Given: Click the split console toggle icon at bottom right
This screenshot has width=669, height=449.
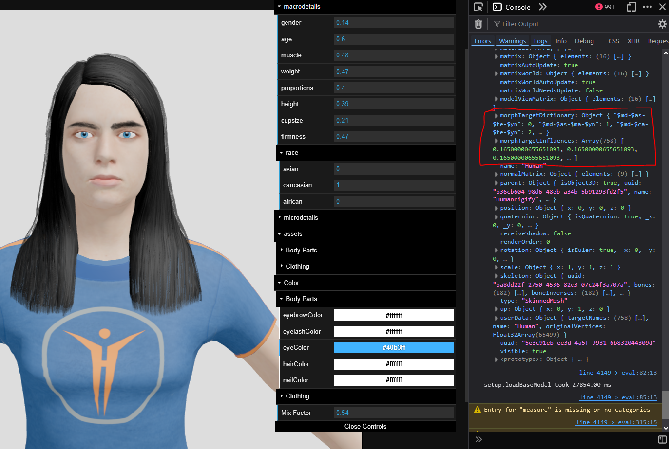Looking at the screenshot, I should click(x=662, y=439).
